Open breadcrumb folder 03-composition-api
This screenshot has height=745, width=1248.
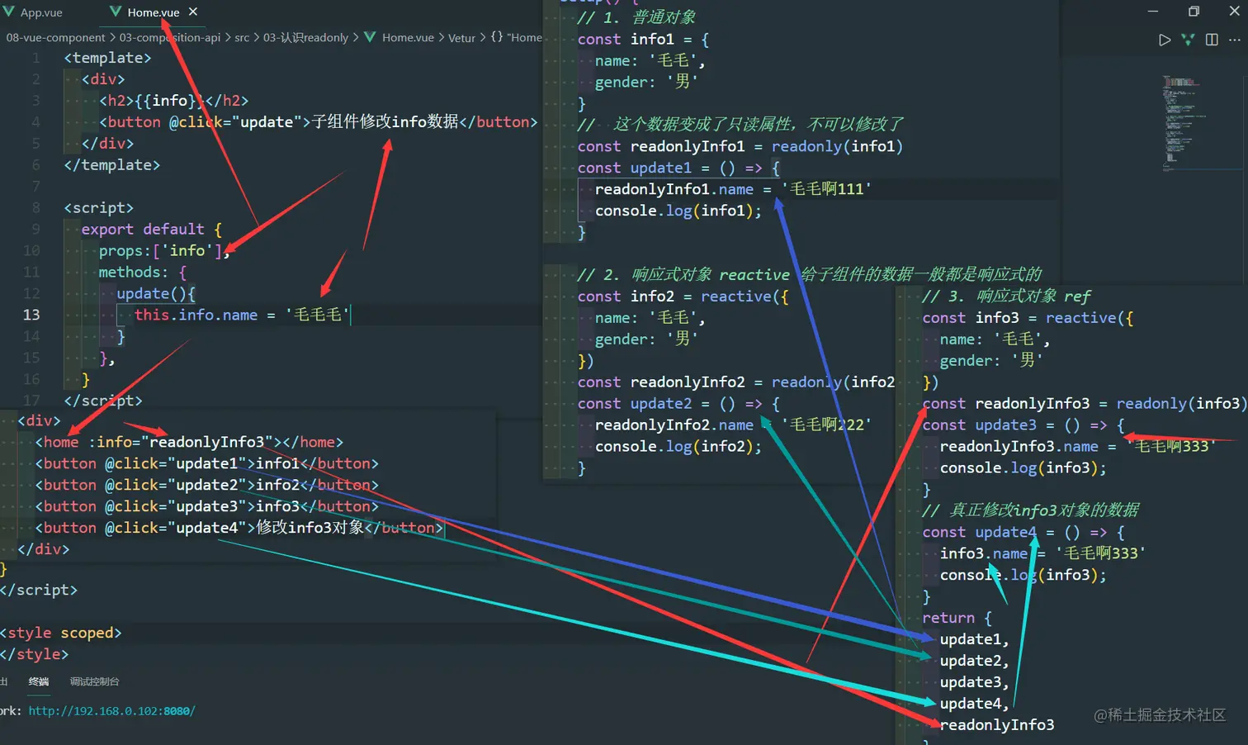click(x=170, y=38)
